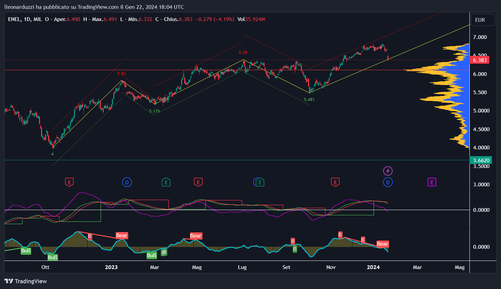
Task: Click the 5.176 pivot low label
Action: click(155, 111)
